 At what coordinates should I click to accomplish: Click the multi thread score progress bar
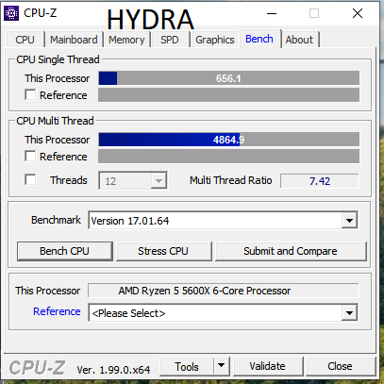pyautogui.click(x=228, y=140)
